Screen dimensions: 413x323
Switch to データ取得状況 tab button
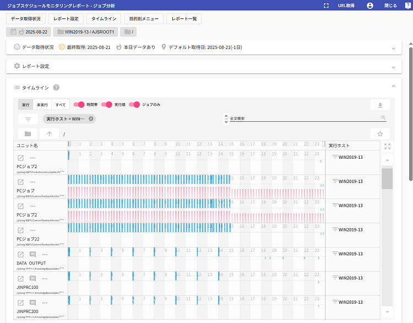coord(26,19)
